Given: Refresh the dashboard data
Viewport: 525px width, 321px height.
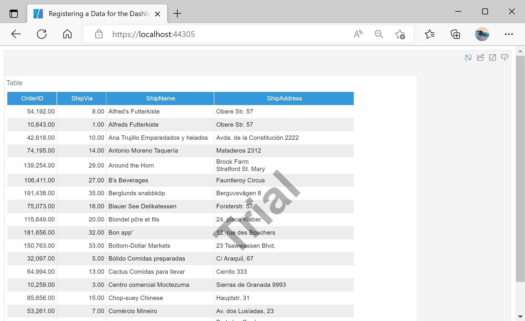Looking at the screenshot, I should [x=468, y=57].
